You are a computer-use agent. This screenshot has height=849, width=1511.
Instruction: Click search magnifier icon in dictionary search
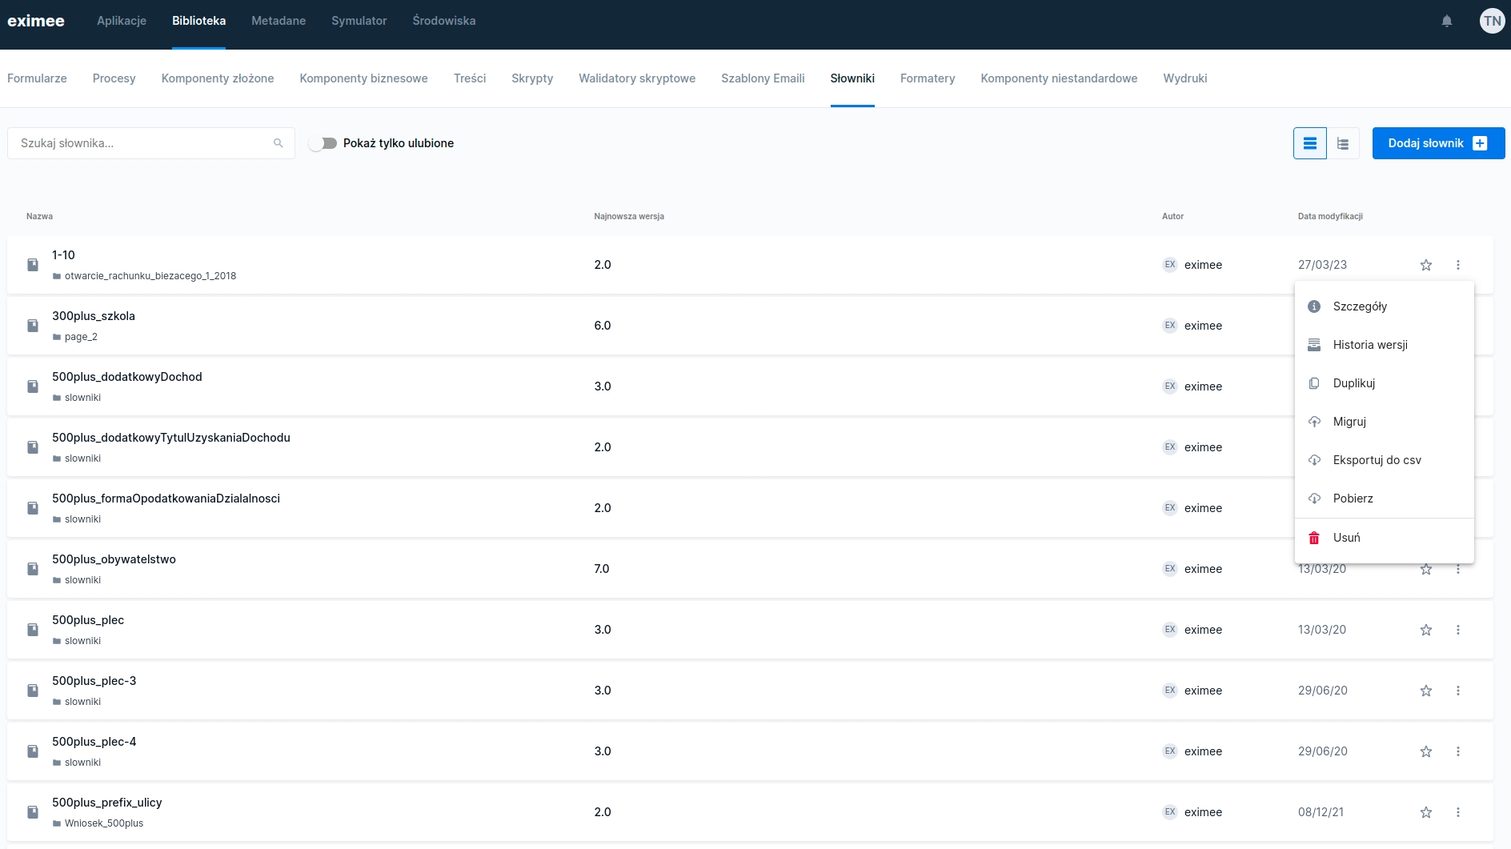click(278, 143)
